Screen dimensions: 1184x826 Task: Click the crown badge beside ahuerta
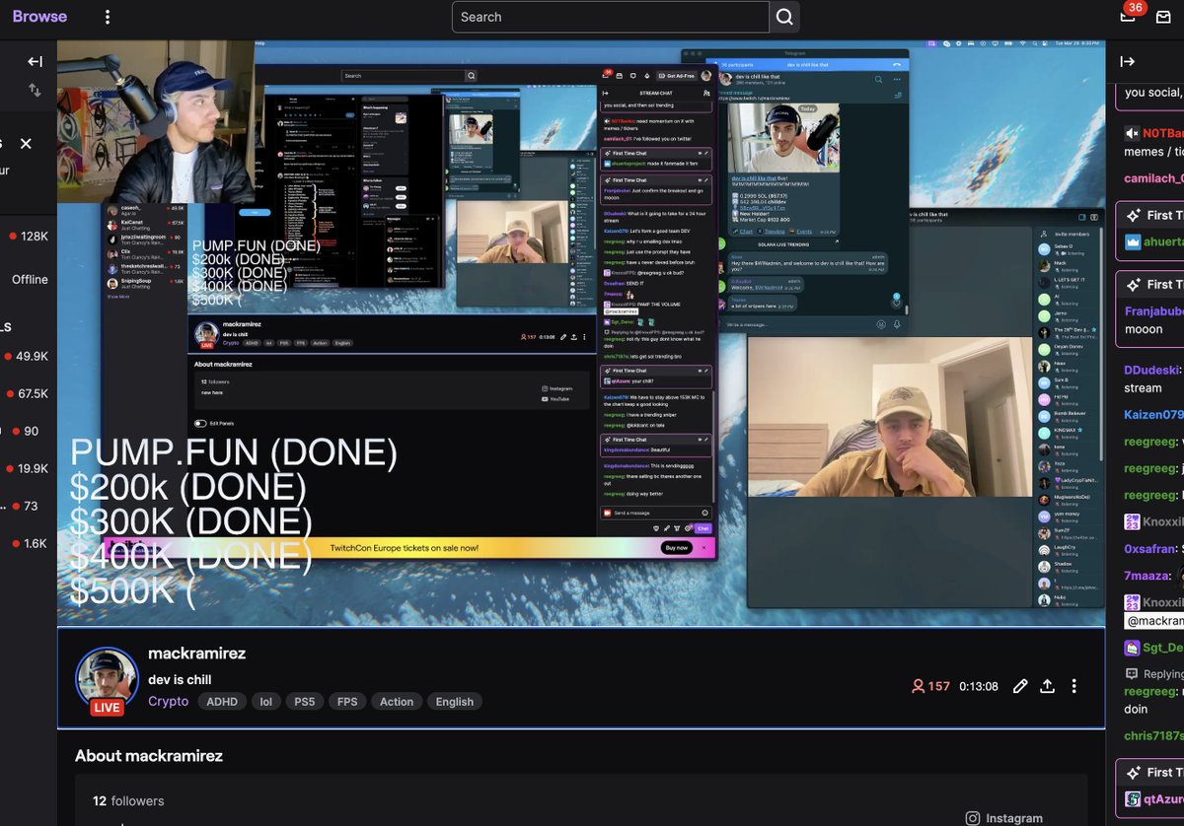point(1133,241)
